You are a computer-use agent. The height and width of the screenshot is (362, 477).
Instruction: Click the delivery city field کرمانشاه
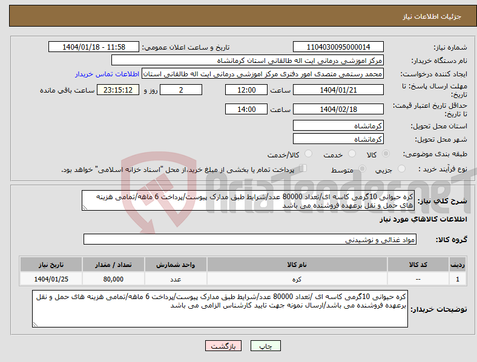pos(338,139)
